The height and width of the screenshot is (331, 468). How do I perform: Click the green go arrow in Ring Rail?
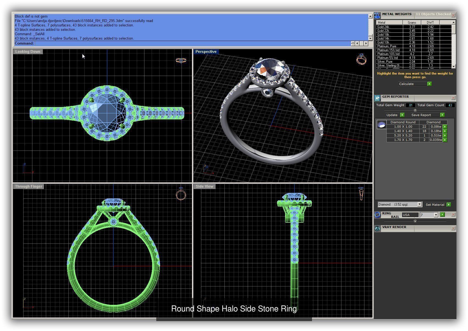pos(442,215)
